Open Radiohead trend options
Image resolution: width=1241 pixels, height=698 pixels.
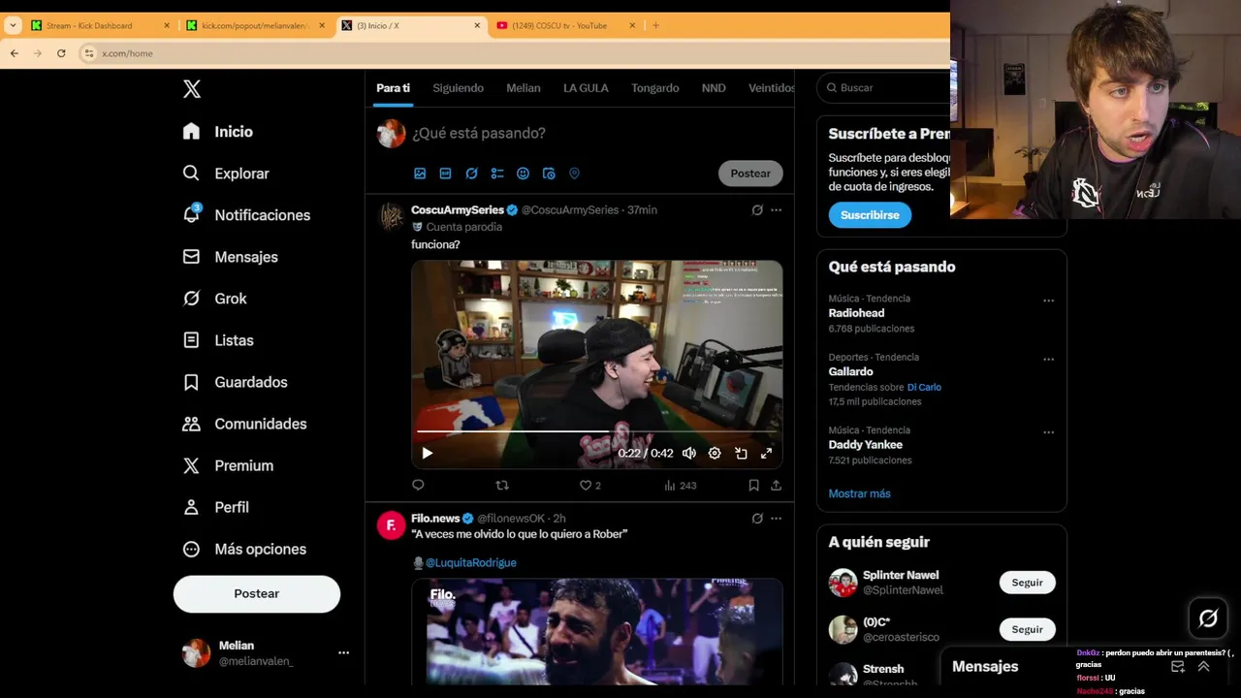tap(1048, 301)
